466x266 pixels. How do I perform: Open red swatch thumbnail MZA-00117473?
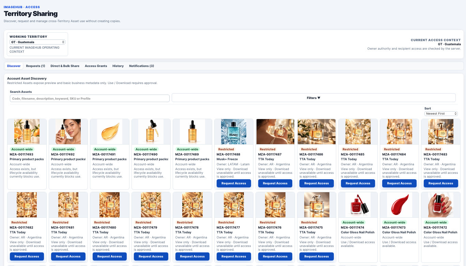coord(399,205)
